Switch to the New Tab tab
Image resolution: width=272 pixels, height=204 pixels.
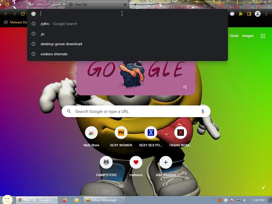(x=97, y=5)
